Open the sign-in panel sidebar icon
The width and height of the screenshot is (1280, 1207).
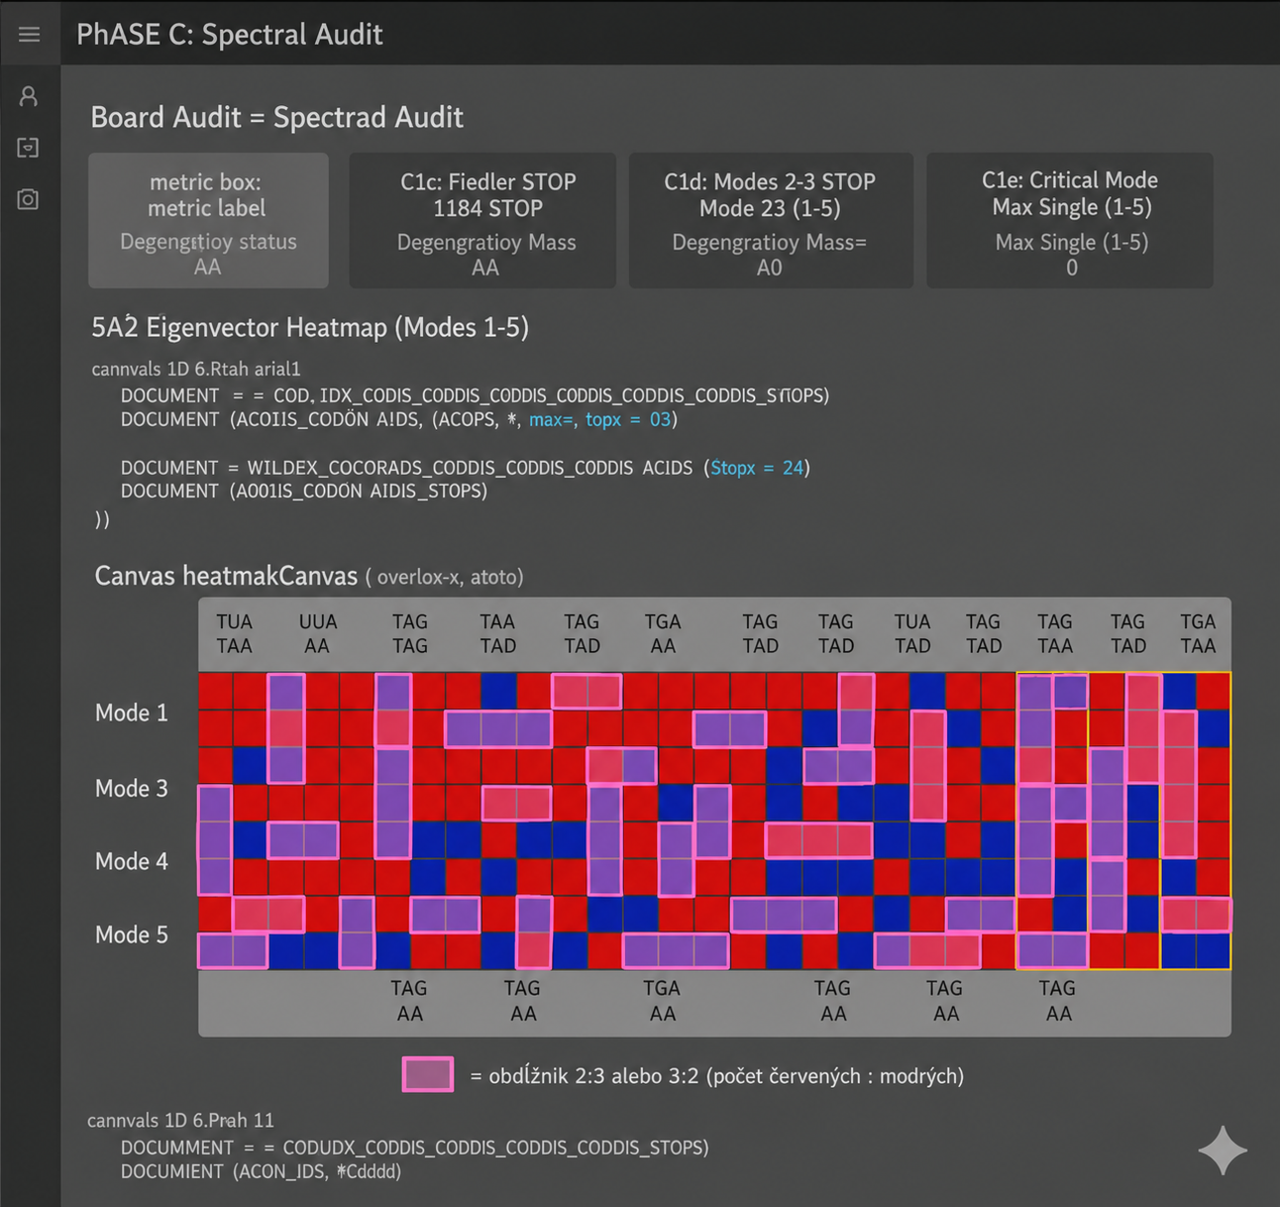tap(29, 148)
